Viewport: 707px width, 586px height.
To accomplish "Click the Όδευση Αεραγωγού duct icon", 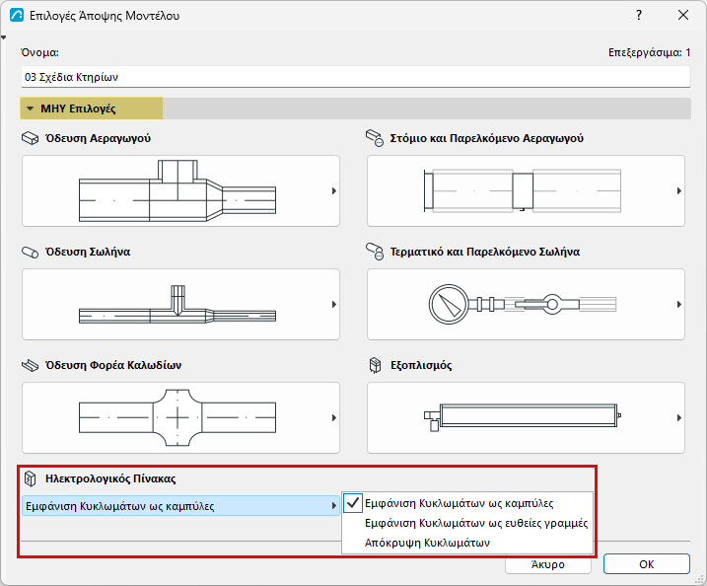I will pos(31,138).
